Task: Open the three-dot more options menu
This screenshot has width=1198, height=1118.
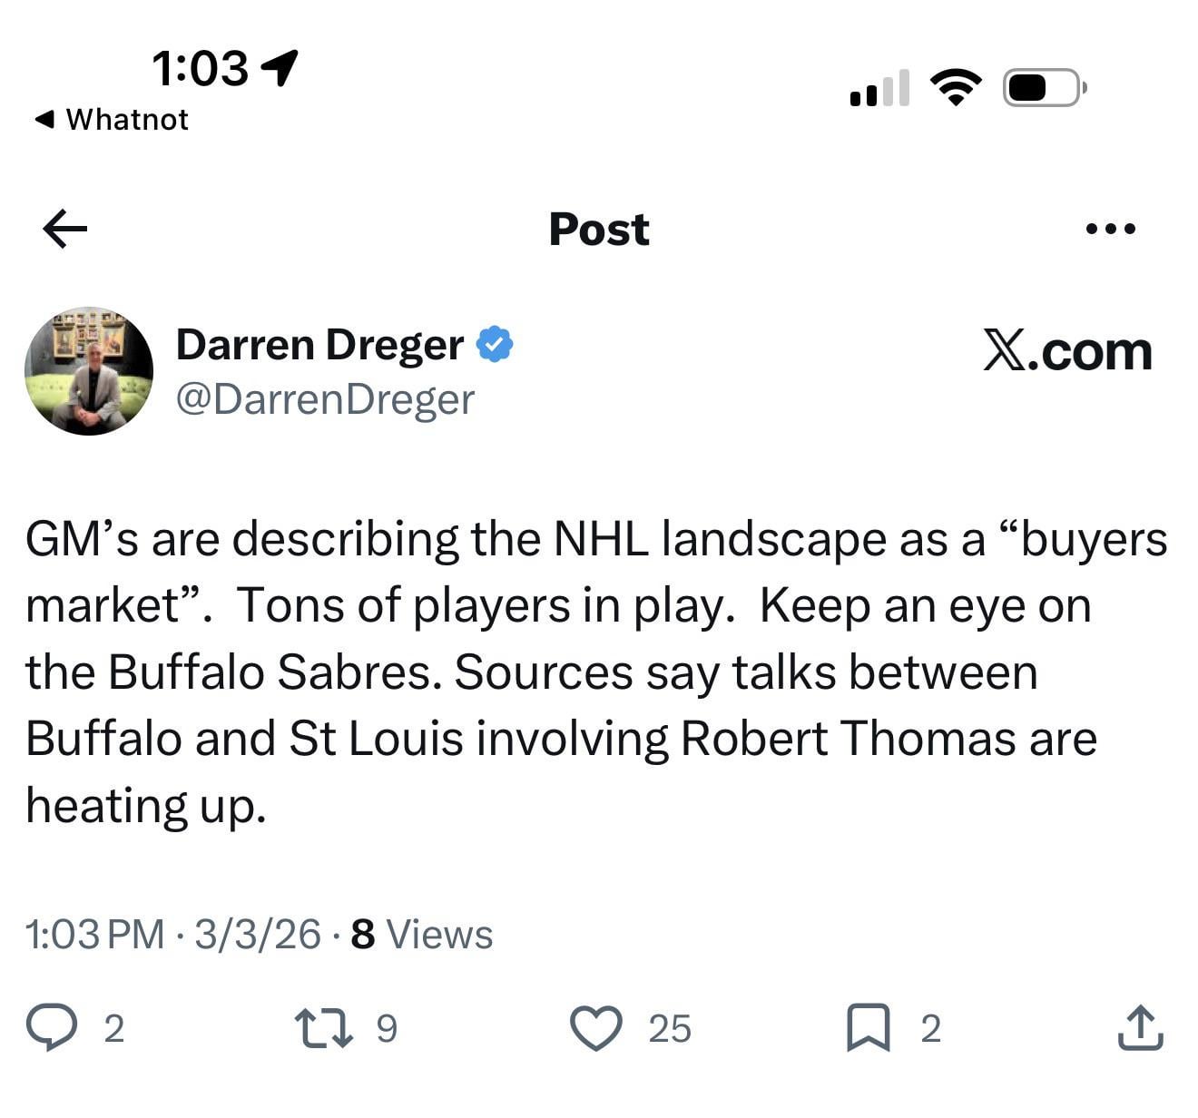Action: pos(1110,229)
